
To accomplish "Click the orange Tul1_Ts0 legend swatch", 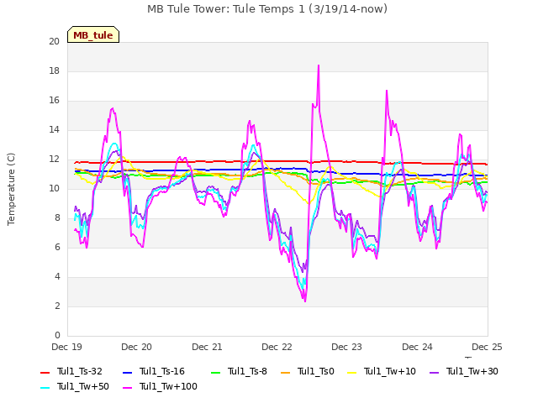I will [x=286, y=372].
